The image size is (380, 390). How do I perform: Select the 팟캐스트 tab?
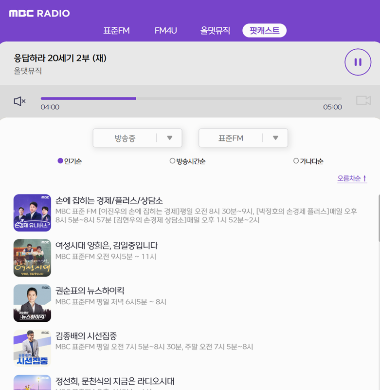point(264,31)
